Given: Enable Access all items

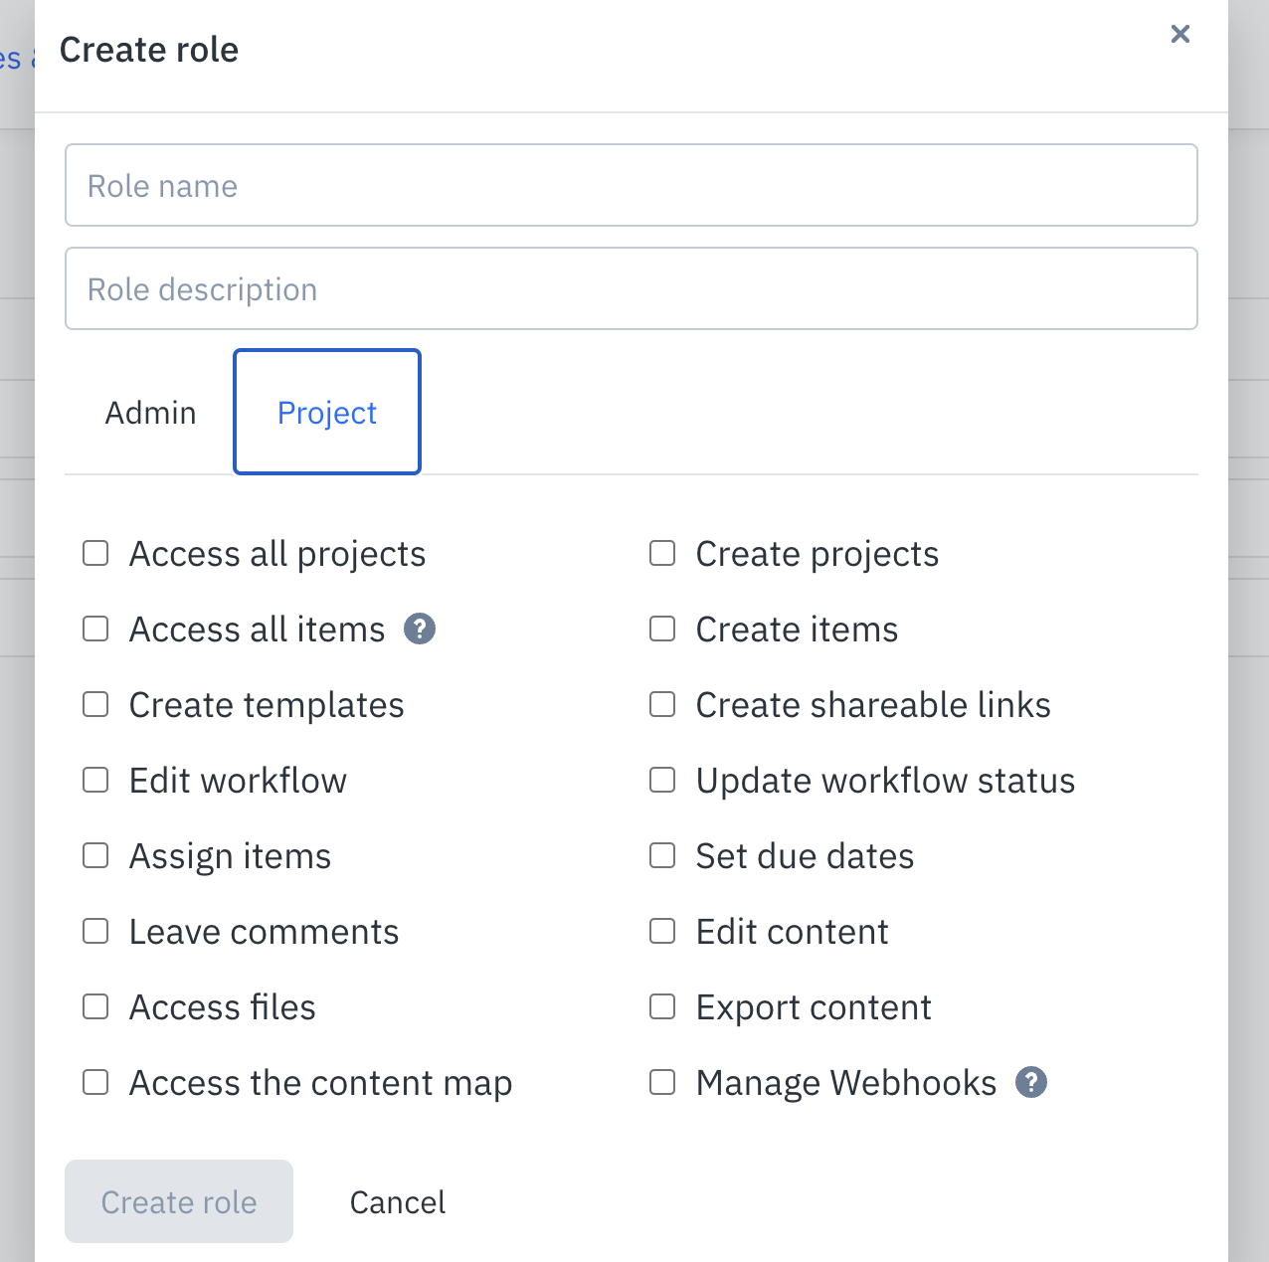Looking at the screenshot, I should (x=95, y=629).
